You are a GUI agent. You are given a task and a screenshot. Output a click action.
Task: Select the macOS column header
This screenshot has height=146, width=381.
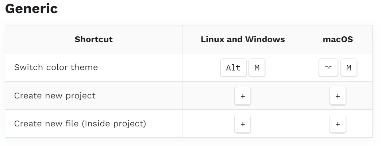click(x=338, y=39)
